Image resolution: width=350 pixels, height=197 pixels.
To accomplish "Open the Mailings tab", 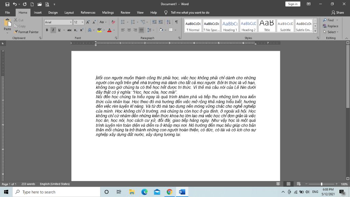I will tap(108, 13).
